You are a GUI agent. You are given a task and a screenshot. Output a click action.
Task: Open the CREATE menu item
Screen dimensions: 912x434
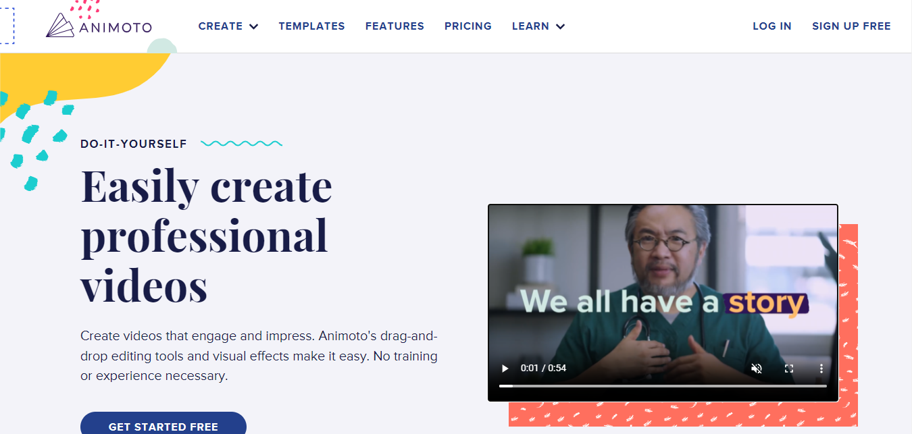tap(220, 26)
